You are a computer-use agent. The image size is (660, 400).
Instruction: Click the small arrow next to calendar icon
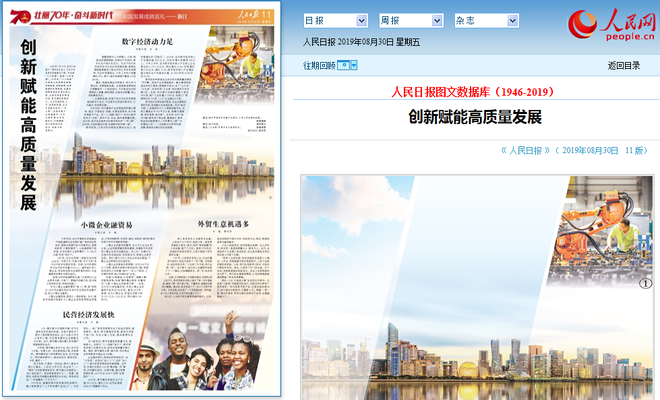(x=354, y=65)
